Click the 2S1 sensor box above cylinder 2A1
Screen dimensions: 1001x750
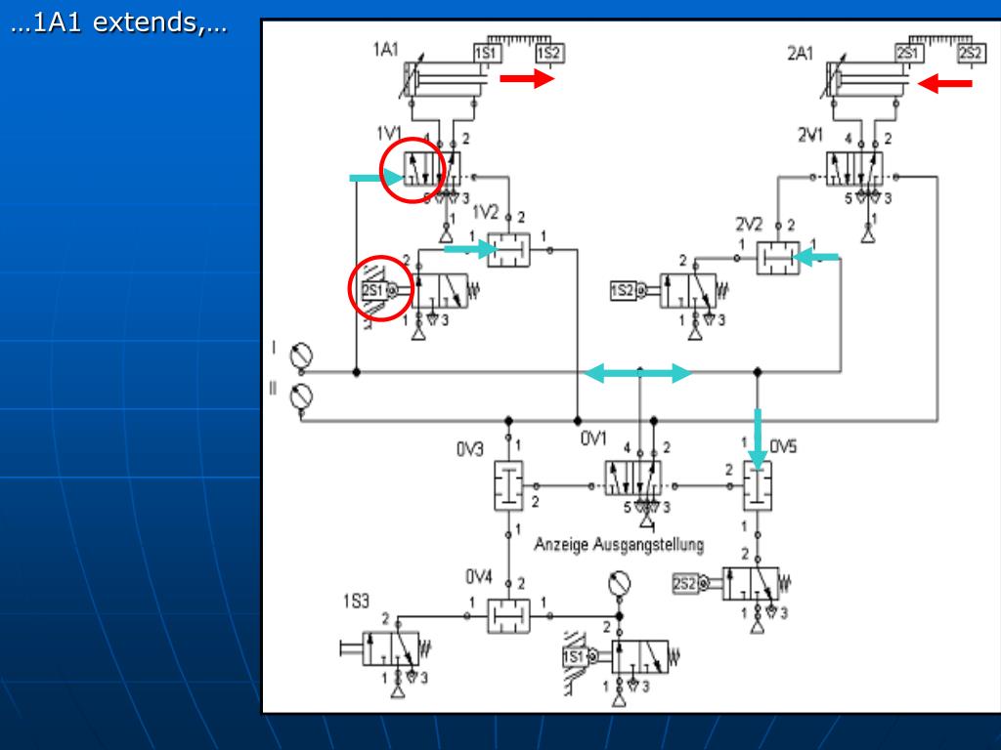point(909,54)
